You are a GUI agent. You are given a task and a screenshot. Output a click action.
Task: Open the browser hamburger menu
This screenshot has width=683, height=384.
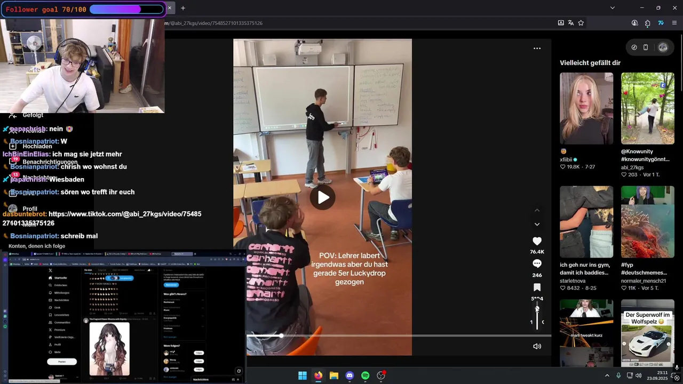pyautogui.click(x=674, y=23)
